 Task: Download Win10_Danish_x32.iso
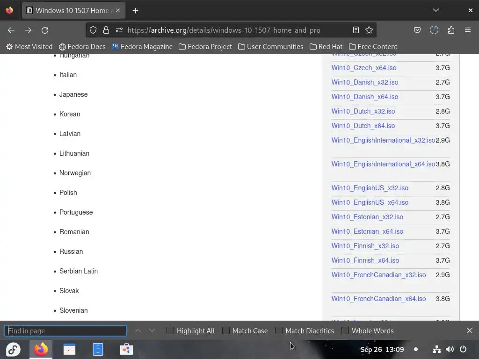tap(365, 82)
